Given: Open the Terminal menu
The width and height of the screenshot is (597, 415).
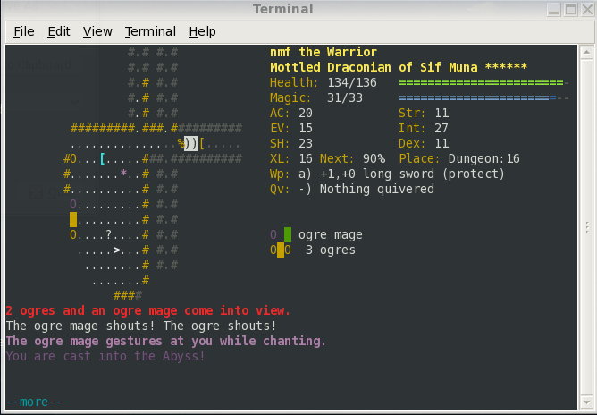Looking at the screenshot, I should click(x=150, y=31).
